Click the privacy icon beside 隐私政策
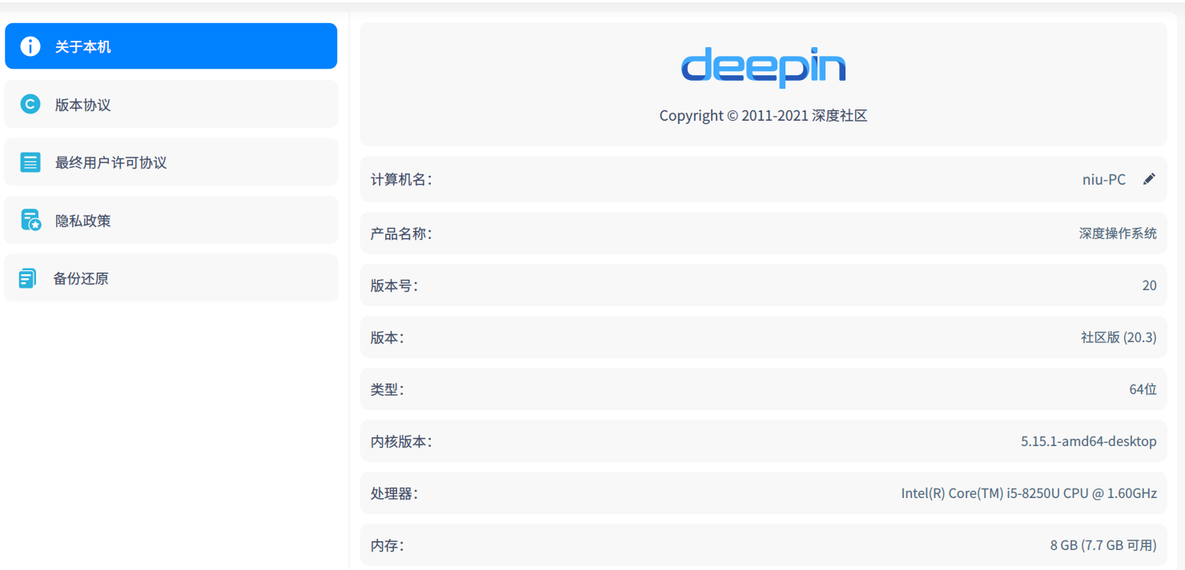Viewport: 1185px width, 570px height. click(x=30, y=220)
